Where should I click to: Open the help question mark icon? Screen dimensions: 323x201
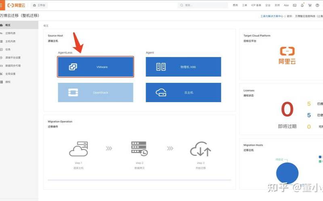[317, 5]
